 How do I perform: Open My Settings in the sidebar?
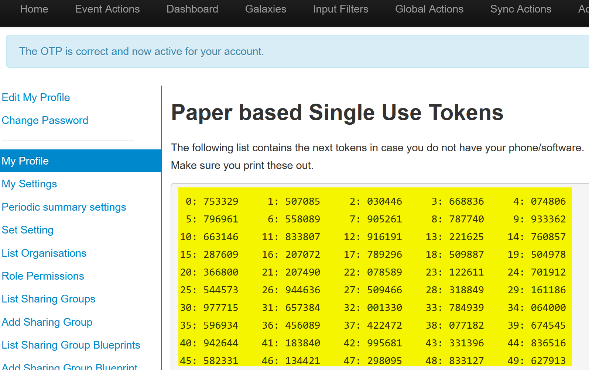29,184
